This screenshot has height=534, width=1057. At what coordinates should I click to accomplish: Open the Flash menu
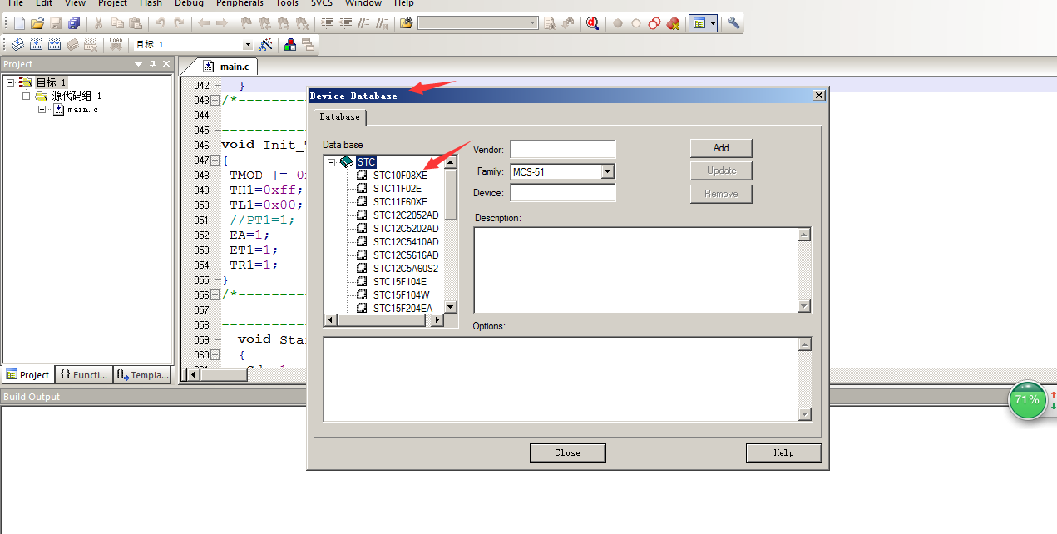151,3
